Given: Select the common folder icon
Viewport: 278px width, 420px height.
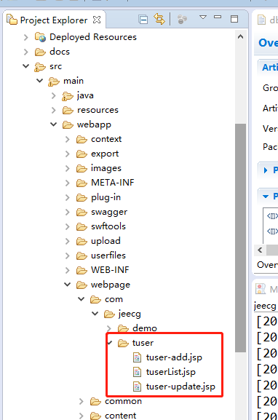Looking at the screenshot, I should click(95, 402).
